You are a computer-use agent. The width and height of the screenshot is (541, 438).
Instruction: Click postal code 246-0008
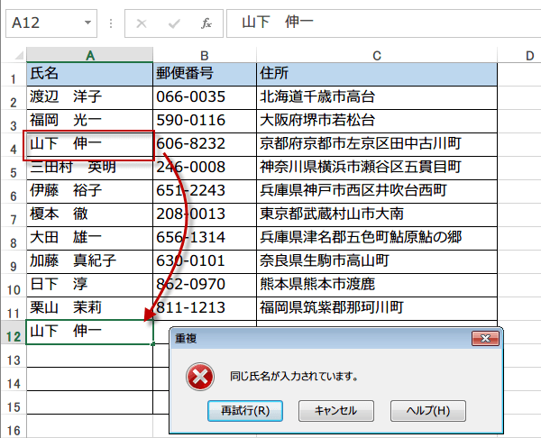[205, 168]
